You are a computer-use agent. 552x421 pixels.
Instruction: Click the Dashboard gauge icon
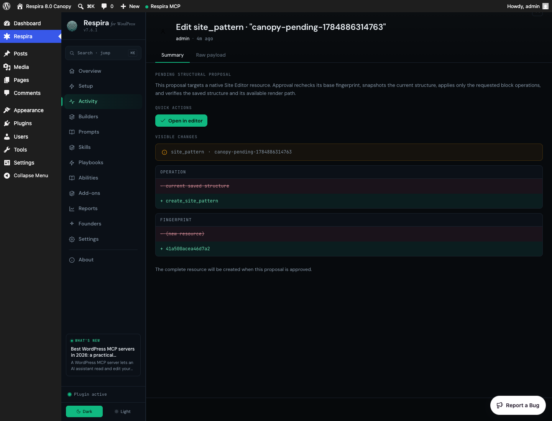click(x=7, y=23)
